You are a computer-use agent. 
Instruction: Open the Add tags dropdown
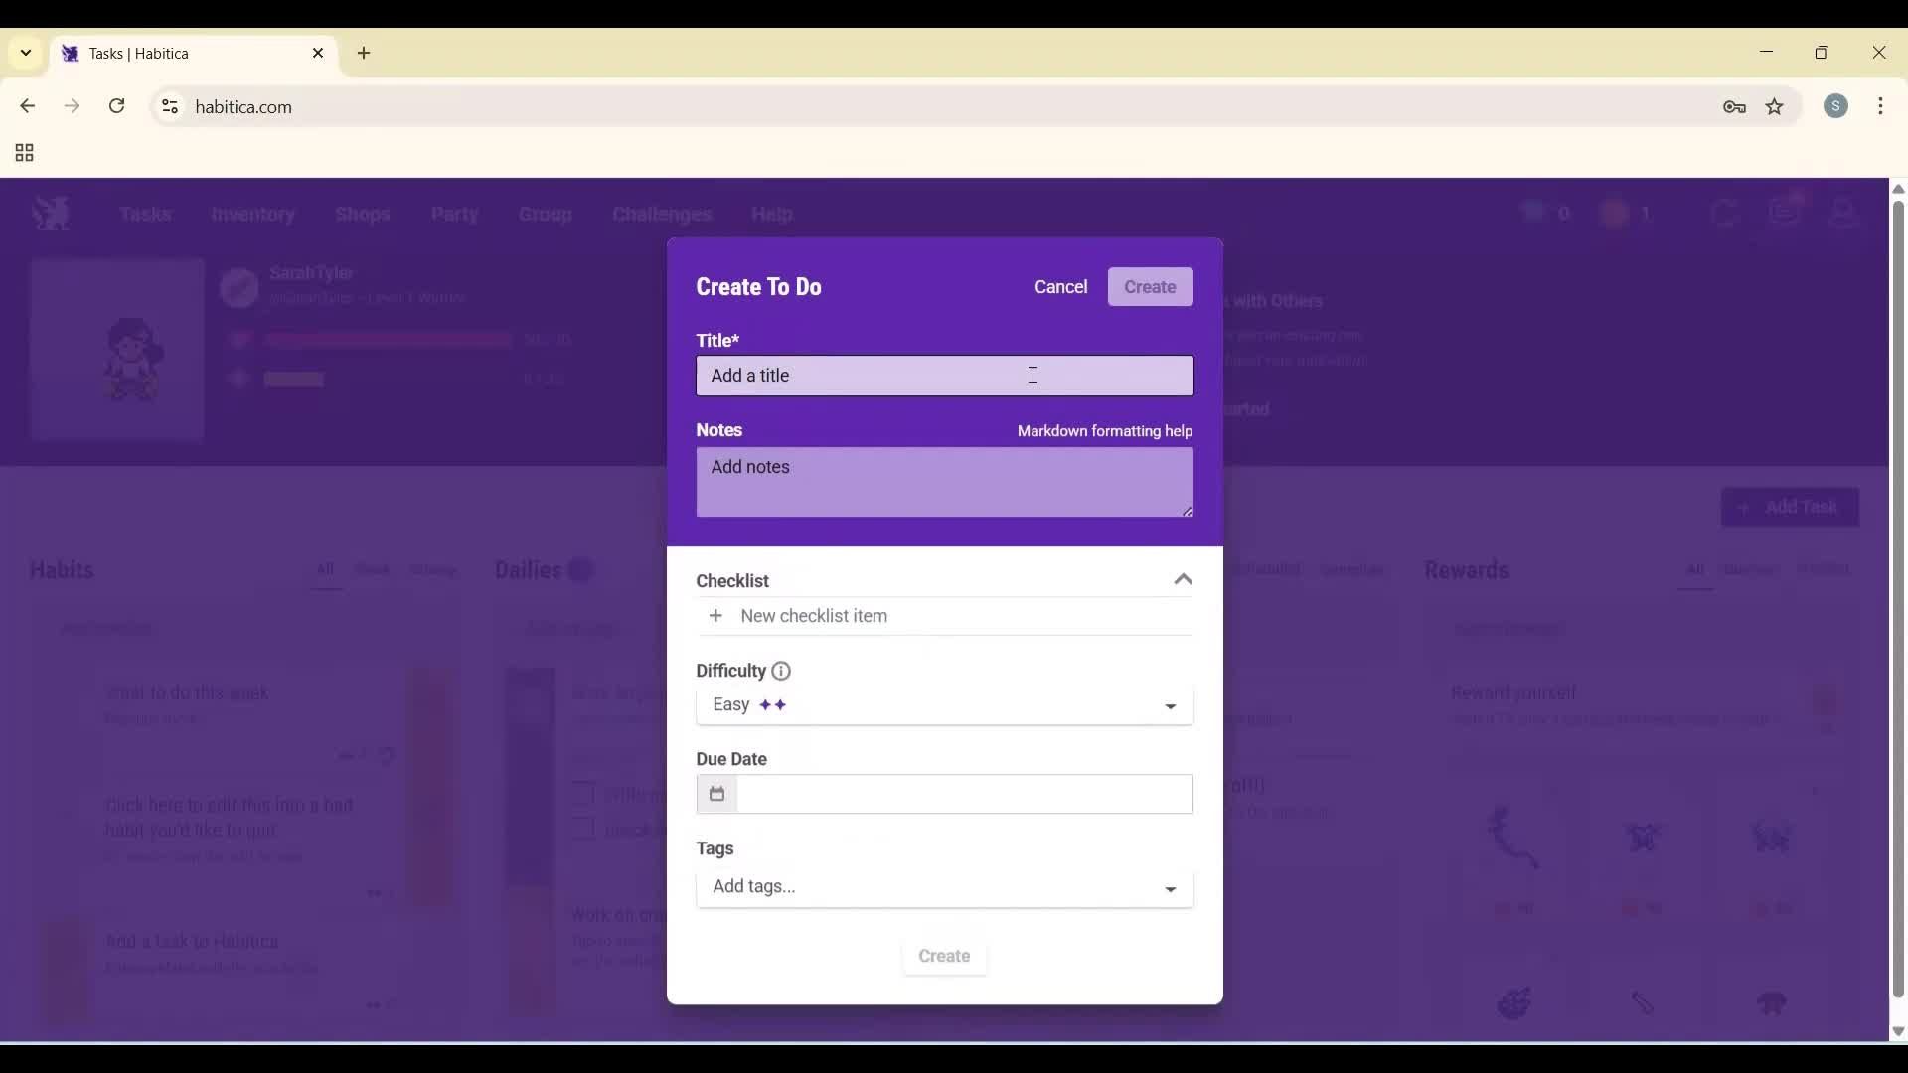(x=943, y=887)
